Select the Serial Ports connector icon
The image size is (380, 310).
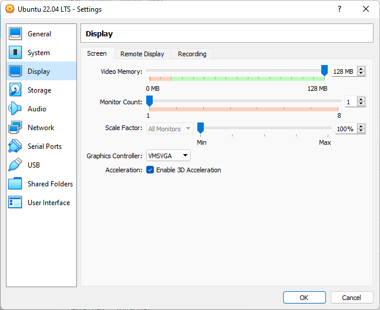[15, 146]
